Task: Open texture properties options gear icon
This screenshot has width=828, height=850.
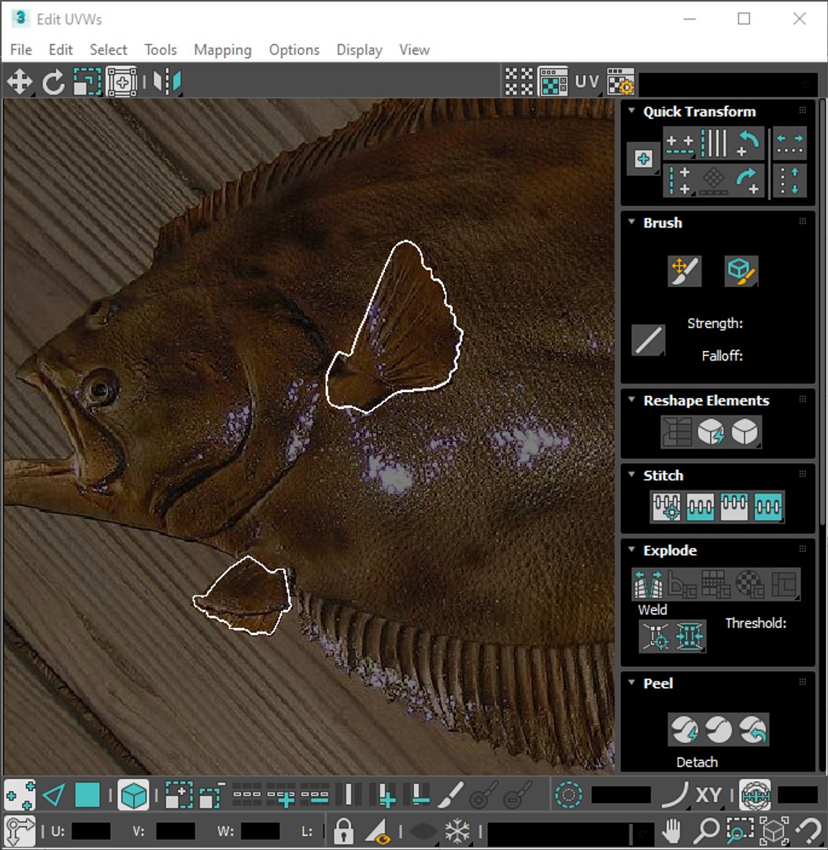Action: tap(620, 82)
